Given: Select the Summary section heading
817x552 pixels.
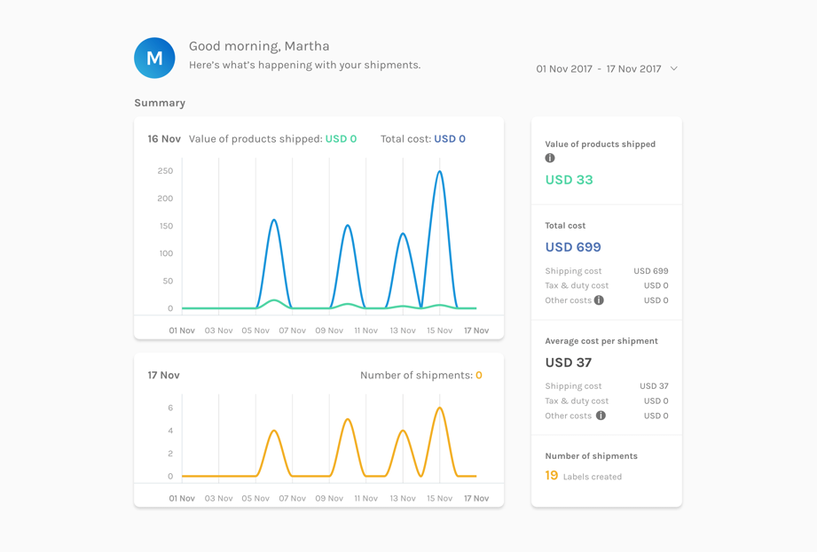Looking at the screenshot, I should pos(160,103).
